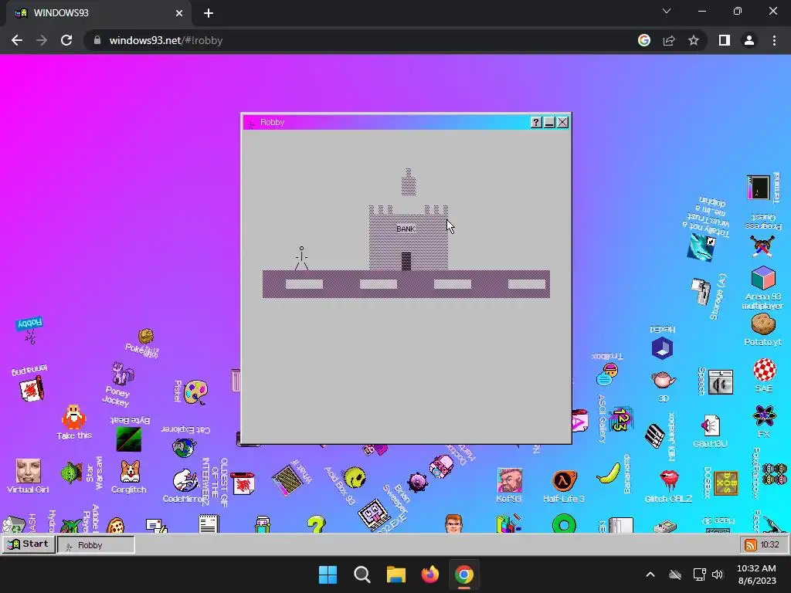Open a new browser tab
Screen dimensions: 791x593
click(x=209, y=13)
